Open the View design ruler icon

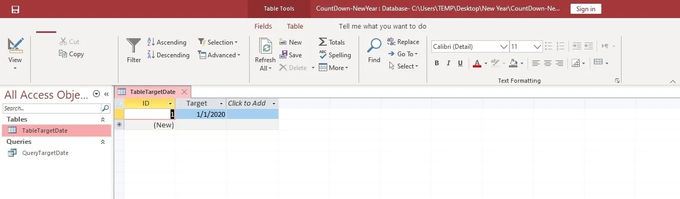point(15,46)
